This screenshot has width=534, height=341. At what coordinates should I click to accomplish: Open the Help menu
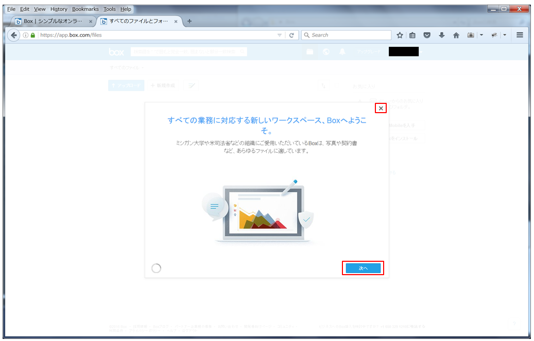[x=126, y=9]
